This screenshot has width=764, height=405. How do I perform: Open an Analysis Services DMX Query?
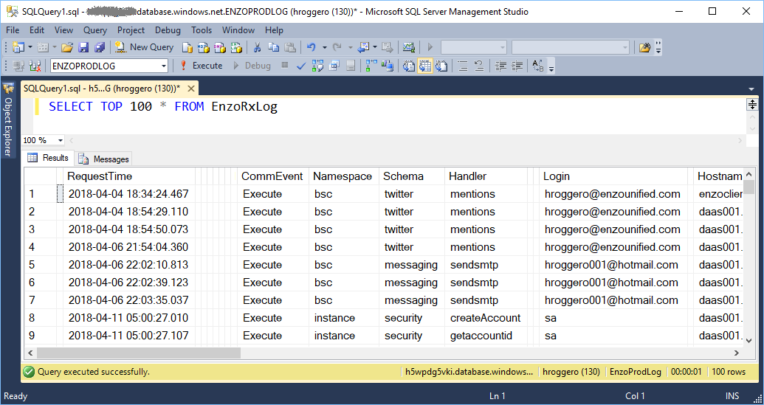point(220,47)
